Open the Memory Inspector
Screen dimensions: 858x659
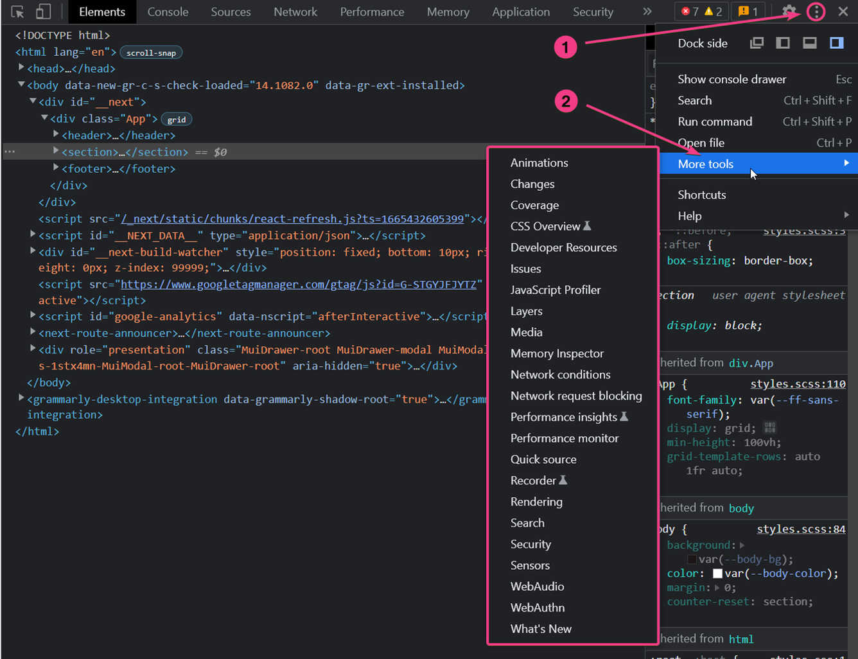[x=573, y=353]
